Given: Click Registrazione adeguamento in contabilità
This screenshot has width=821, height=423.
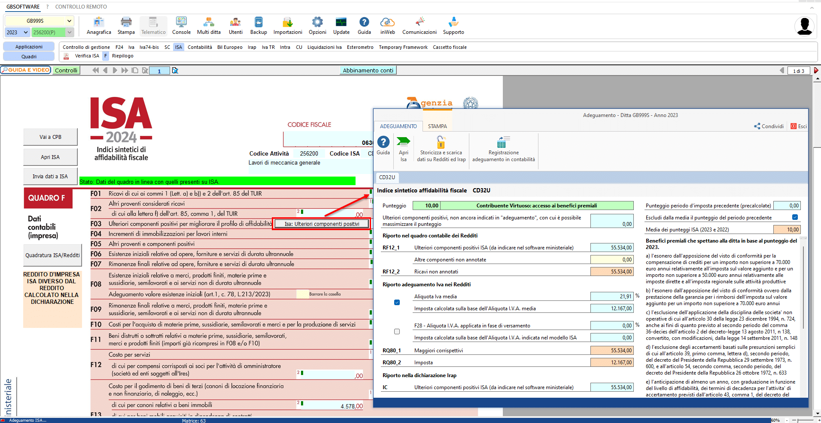Looking at the screenshot, I should tap(503, 149).
